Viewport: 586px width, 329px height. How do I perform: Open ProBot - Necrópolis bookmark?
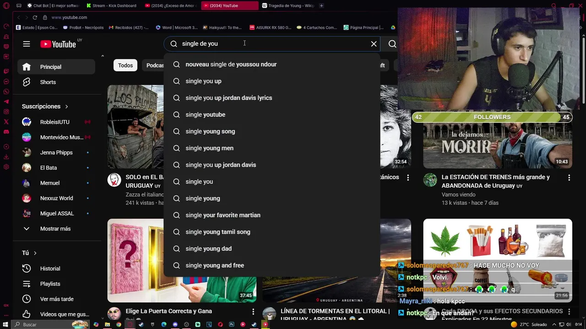[83, 27]
